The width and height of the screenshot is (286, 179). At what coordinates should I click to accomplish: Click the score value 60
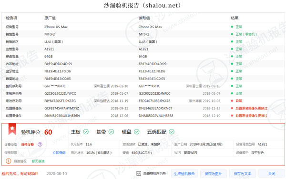(48, 132)
